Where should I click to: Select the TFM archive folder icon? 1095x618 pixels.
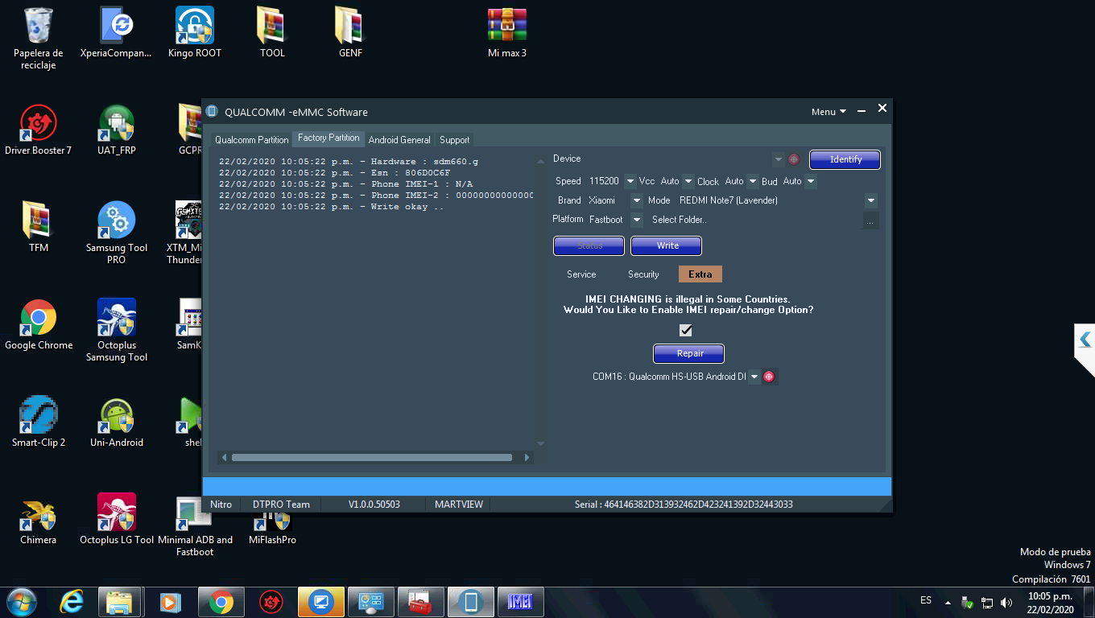tap(38, 228)
